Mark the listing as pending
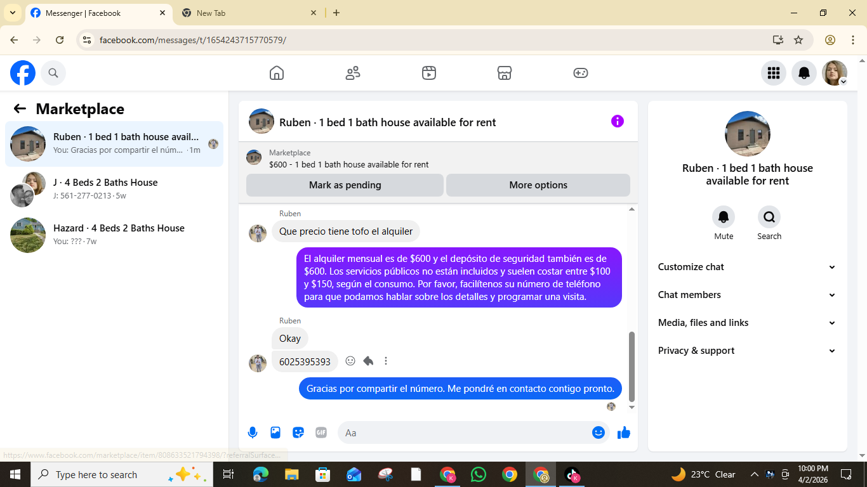This screenshot has height=487, width=867. (x=345, y=185)
